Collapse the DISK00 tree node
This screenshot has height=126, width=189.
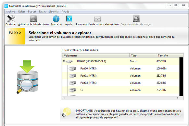coord(64,61)
